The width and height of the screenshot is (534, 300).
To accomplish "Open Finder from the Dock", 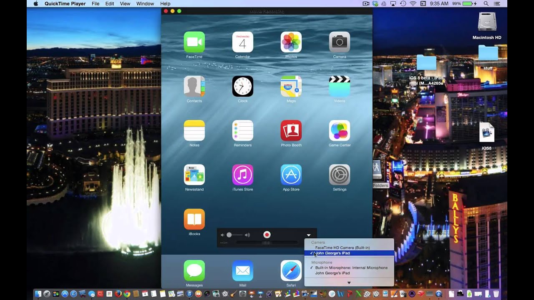I will tap(38, 294).
